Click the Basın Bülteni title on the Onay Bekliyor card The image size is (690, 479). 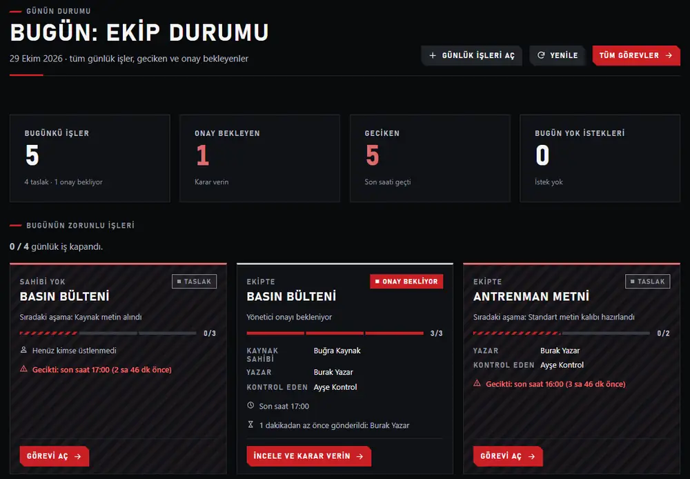tap(291, 296)
